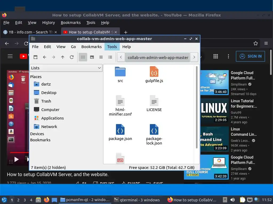This screenshot has width=273, height=204.
Task: Open the file manager File menu
Action: (x=35, y=47)
